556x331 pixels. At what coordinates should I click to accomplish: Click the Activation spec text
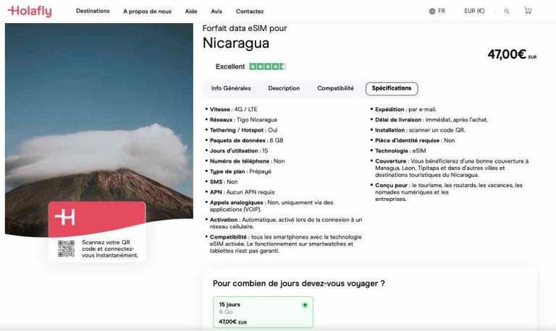(x=286, y=223)
